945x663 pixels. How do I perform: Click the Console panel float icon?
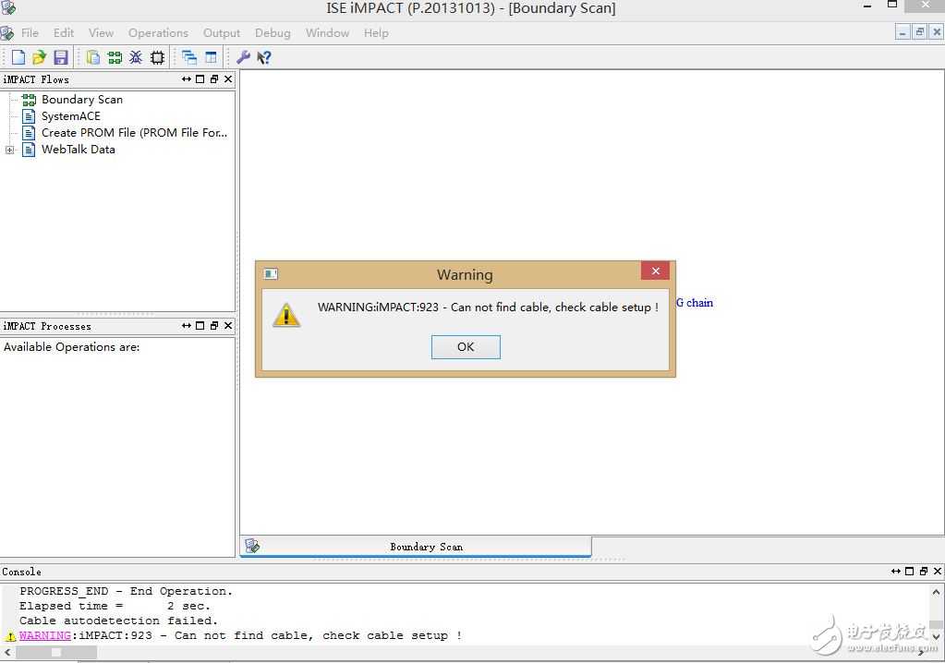click(924, 571)
